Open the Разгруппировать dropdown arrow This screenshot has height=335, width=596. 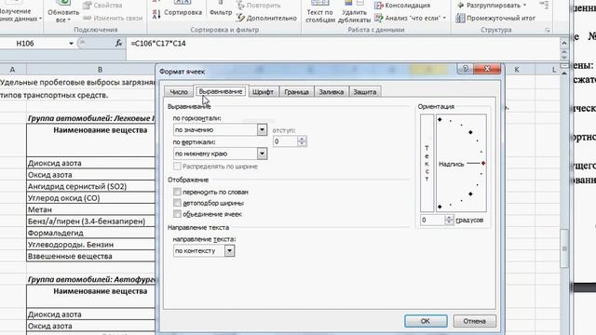pyautogui.click(x=524, y=6)
